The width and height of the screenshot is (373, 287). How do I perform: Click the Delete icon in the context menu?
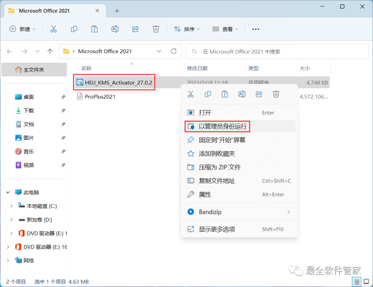click(276, 94)
